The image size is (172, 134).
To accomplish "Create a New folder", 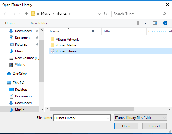I will click(x=39, y=23).
